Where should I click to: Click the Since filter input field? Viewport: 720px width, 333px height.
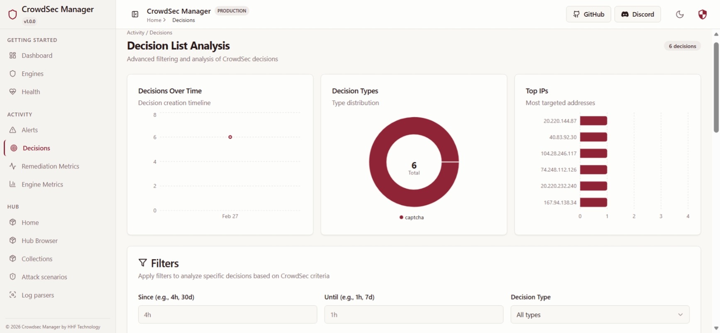tap(227, 315)
